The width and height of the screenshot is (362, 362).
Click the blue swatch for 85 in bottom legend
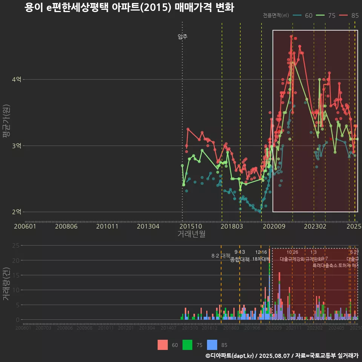click(x=212, y=345)
